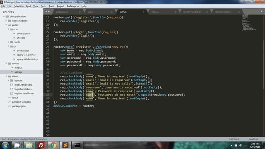Click the document icon beside index.handlebars
Viewport: 265px width, 149px height.
click(12, 85)
